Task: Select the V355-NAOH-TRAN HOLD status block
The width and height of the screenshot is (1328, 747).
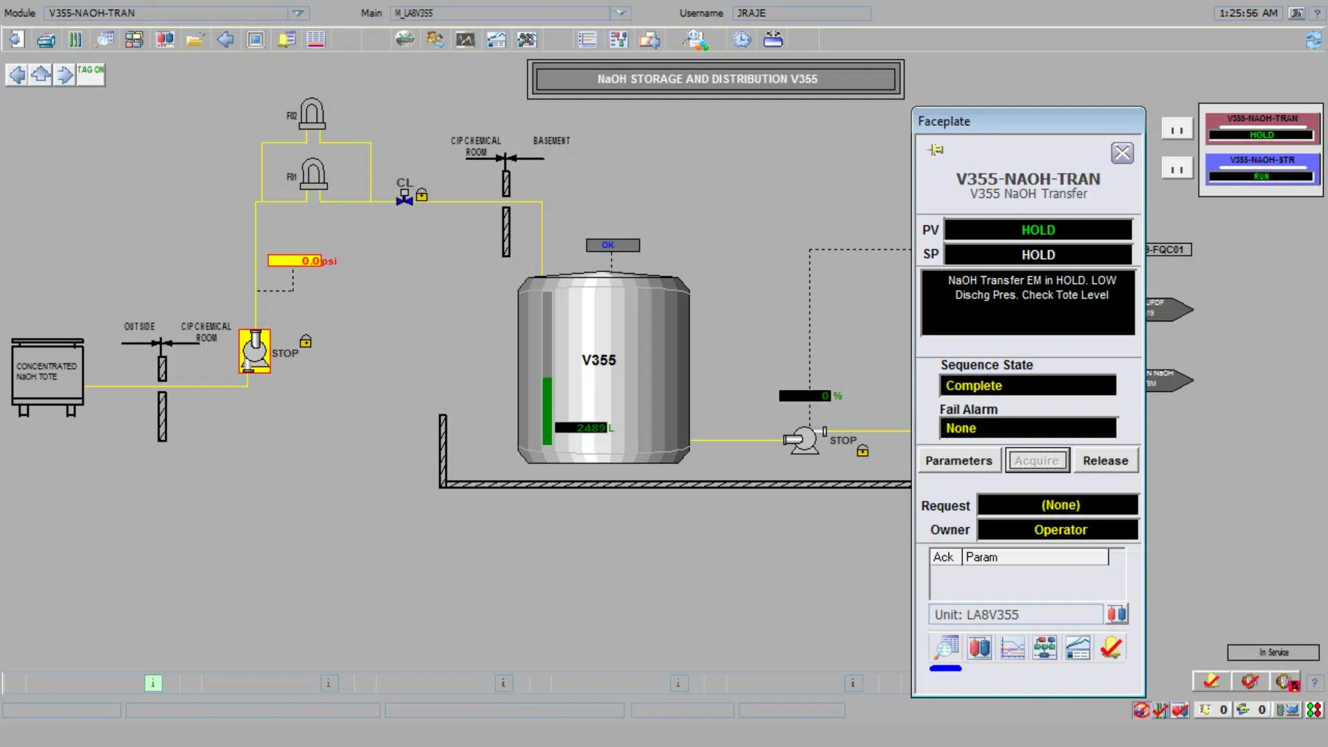Action: point(1262,127)
